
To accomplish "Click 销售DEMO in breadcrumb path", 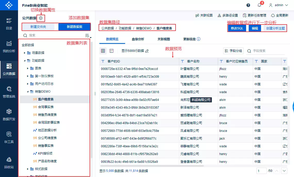I will 144,28.
